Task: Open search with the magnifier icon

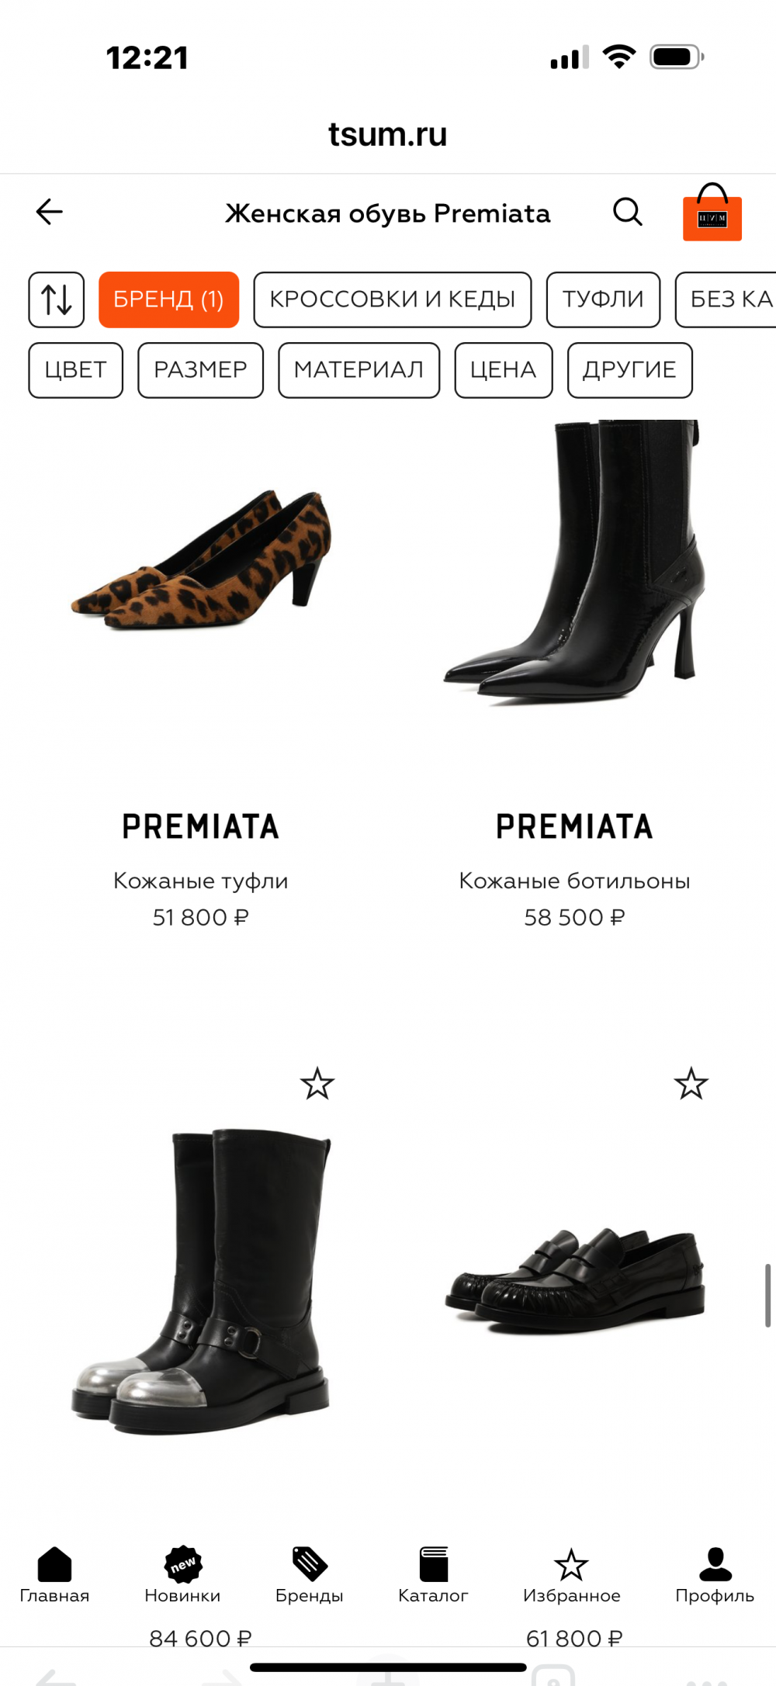Action: [x=628, y=211]
